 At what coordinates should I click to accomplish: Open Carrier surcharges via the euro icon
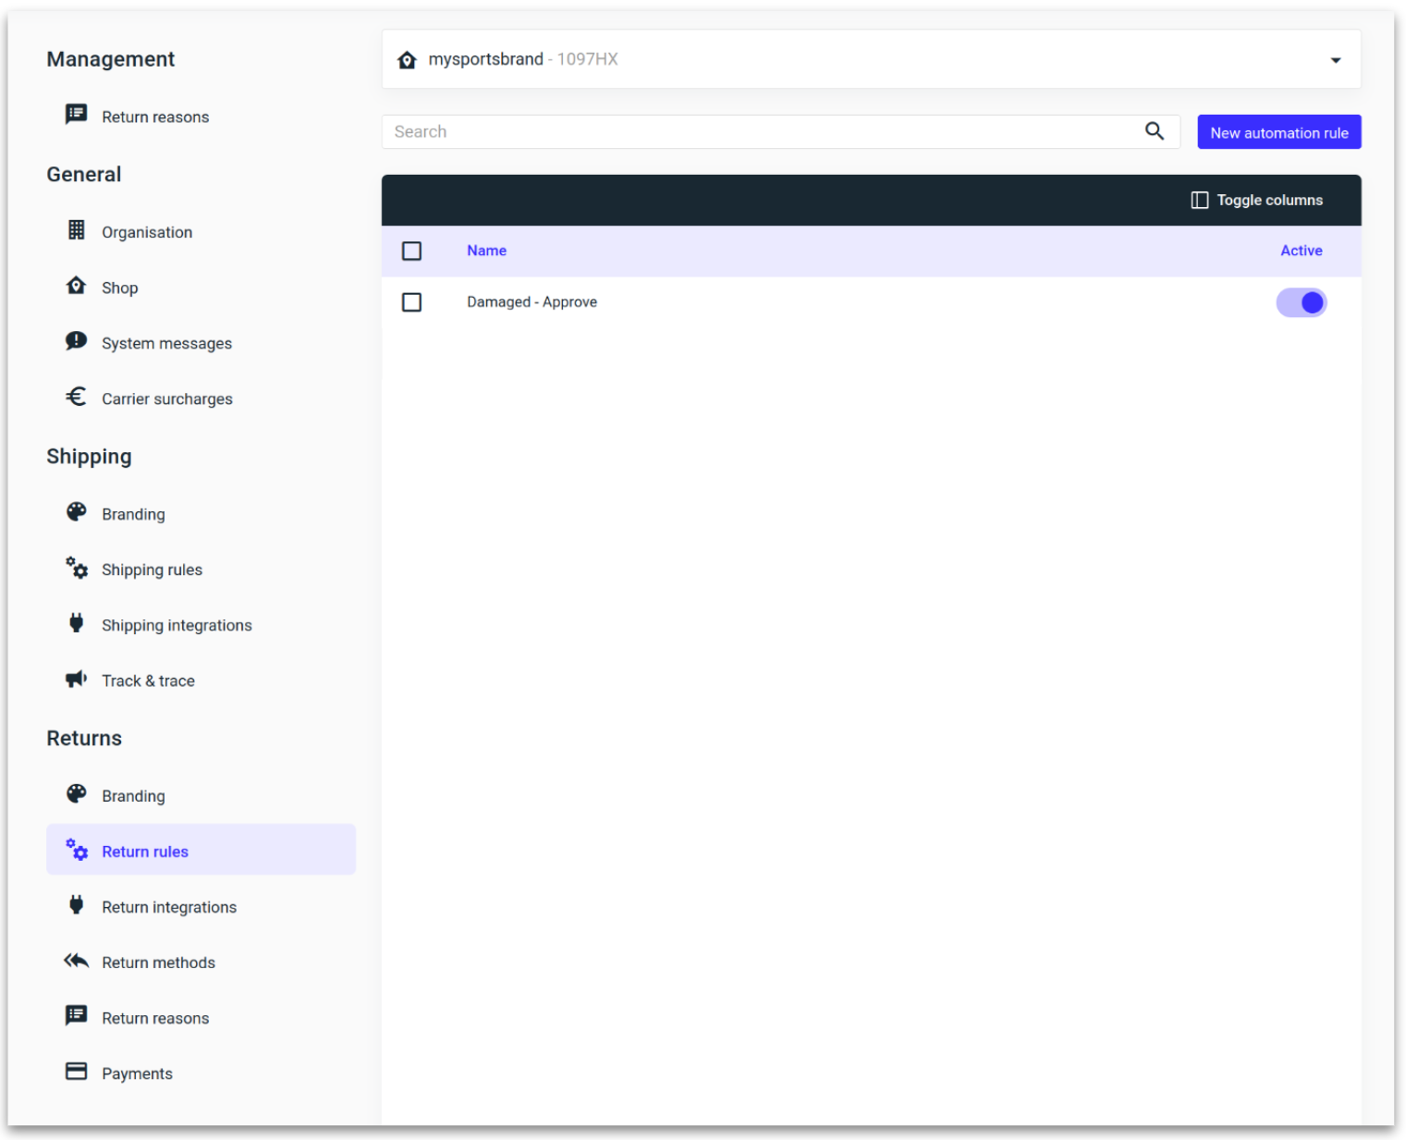click(76, 398)
